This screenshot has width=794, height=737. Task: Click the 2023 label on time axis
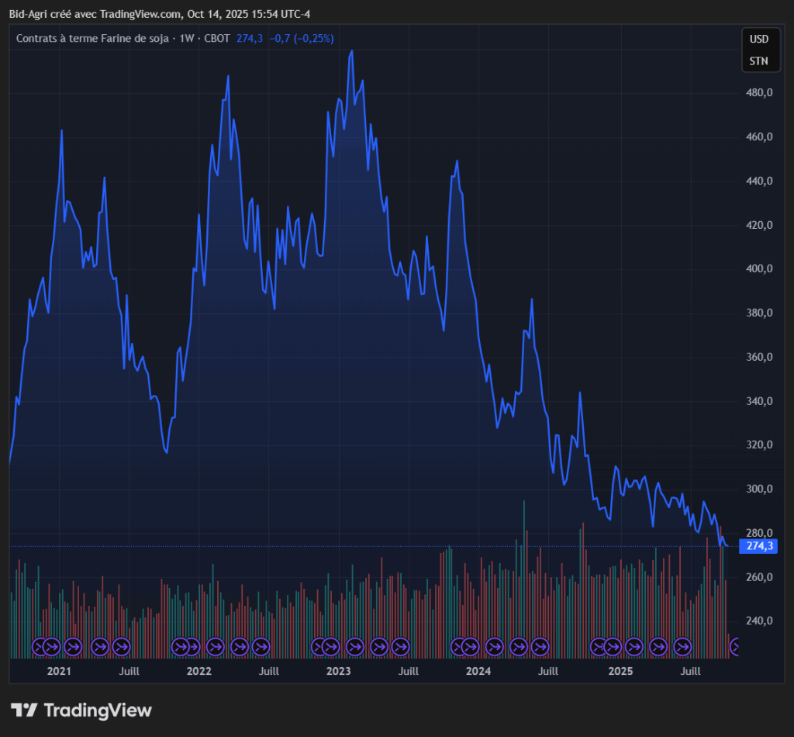point(339,670)
